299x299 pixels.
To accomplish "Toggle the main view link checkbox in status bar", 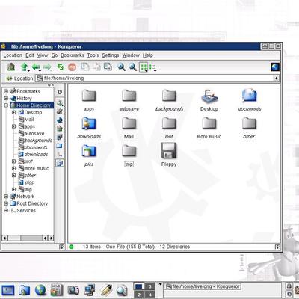I will [x=277, y=247].
